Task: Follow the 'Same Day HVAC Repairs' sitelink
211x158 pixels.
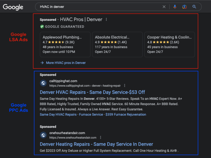Action: coord(58,115)
